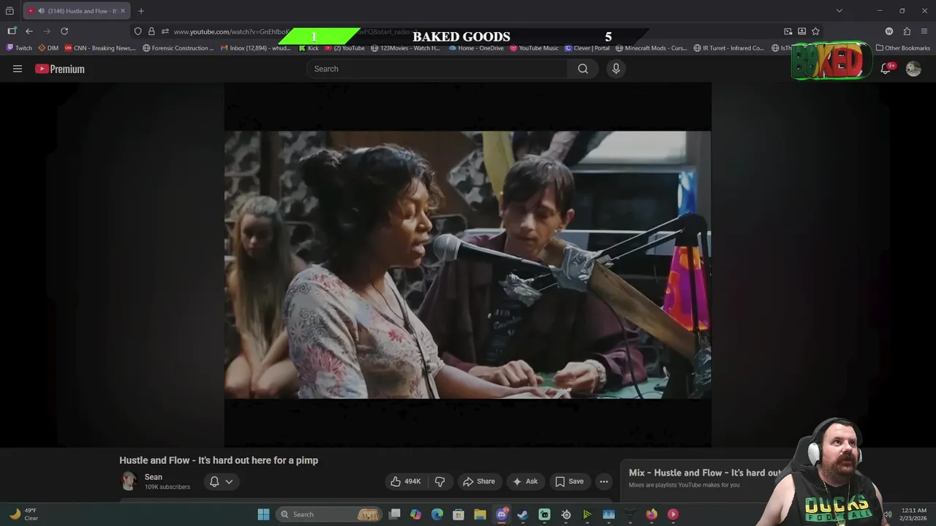Screen dimensions: 936x526
Task: Open the Forensic Construction bookmark
Action: (x=178, y=48)
